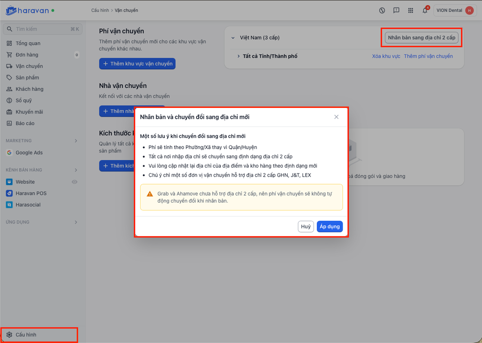482x343 pixels.
Task: Focus the Tìm kiếm search field
Action: [x=41, y=29]
